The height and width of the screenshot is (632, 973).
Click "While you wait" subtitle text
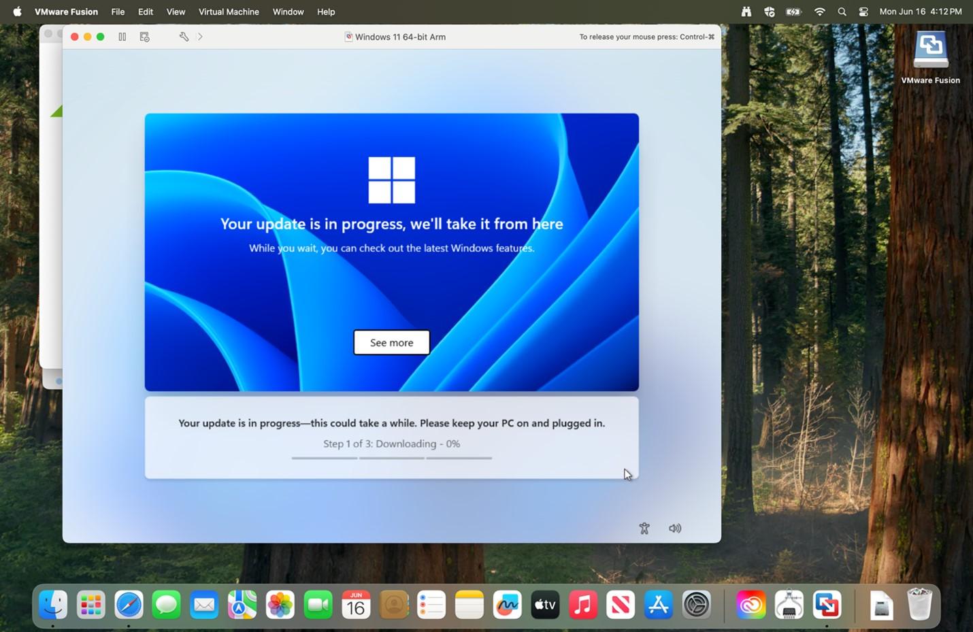(392, 248)
